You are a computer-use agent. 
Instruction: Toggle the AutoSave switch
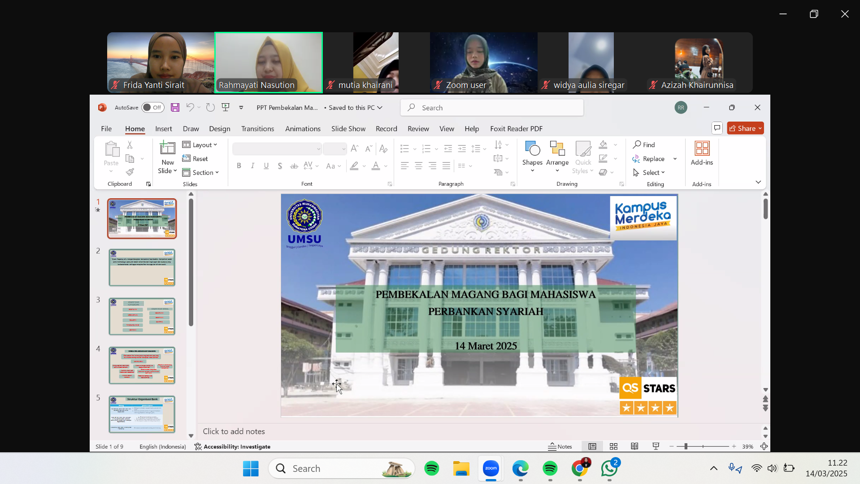[153, 107]
